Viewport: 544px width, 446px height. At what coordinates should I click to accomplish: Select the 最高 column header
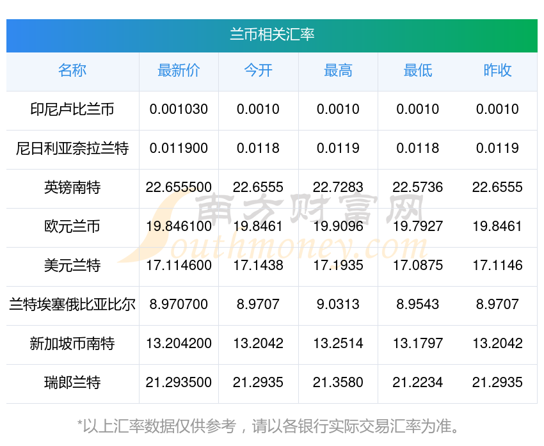click(338, 71)
